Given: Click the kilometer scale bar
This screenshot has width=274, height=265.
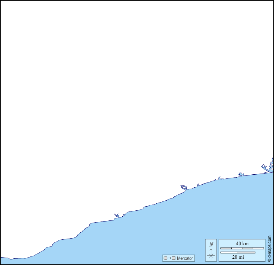Looking at the screenshot, I should coord(242,248).
